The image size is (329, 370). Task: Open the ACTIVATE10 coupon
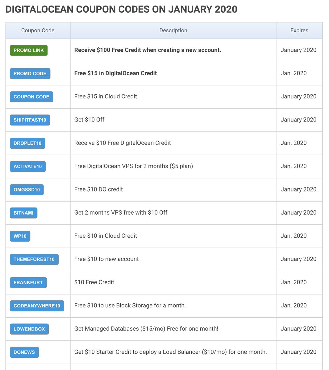click(28, 166)
